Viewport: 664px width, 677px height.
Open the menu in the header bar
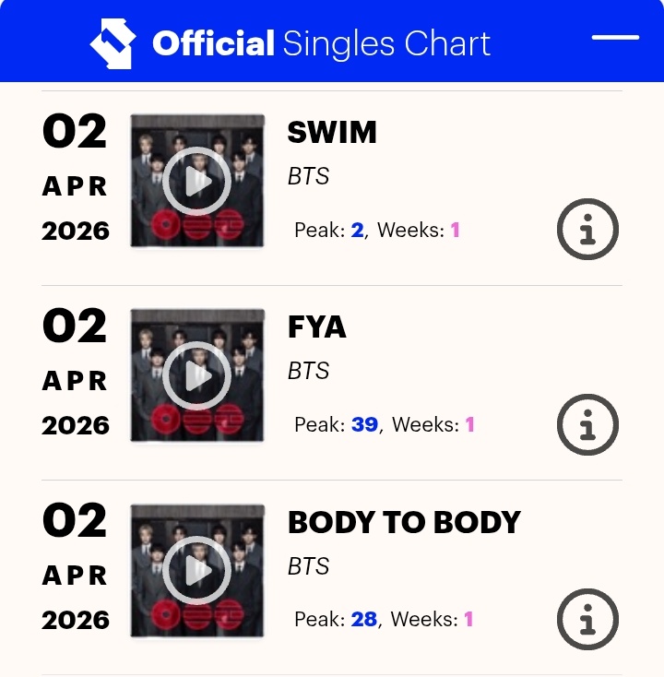point(615,38)
